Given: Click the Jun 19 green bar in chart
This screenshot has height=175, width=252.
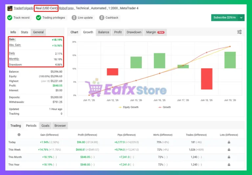Looking at the screenshot, I should tap(230, 60).
